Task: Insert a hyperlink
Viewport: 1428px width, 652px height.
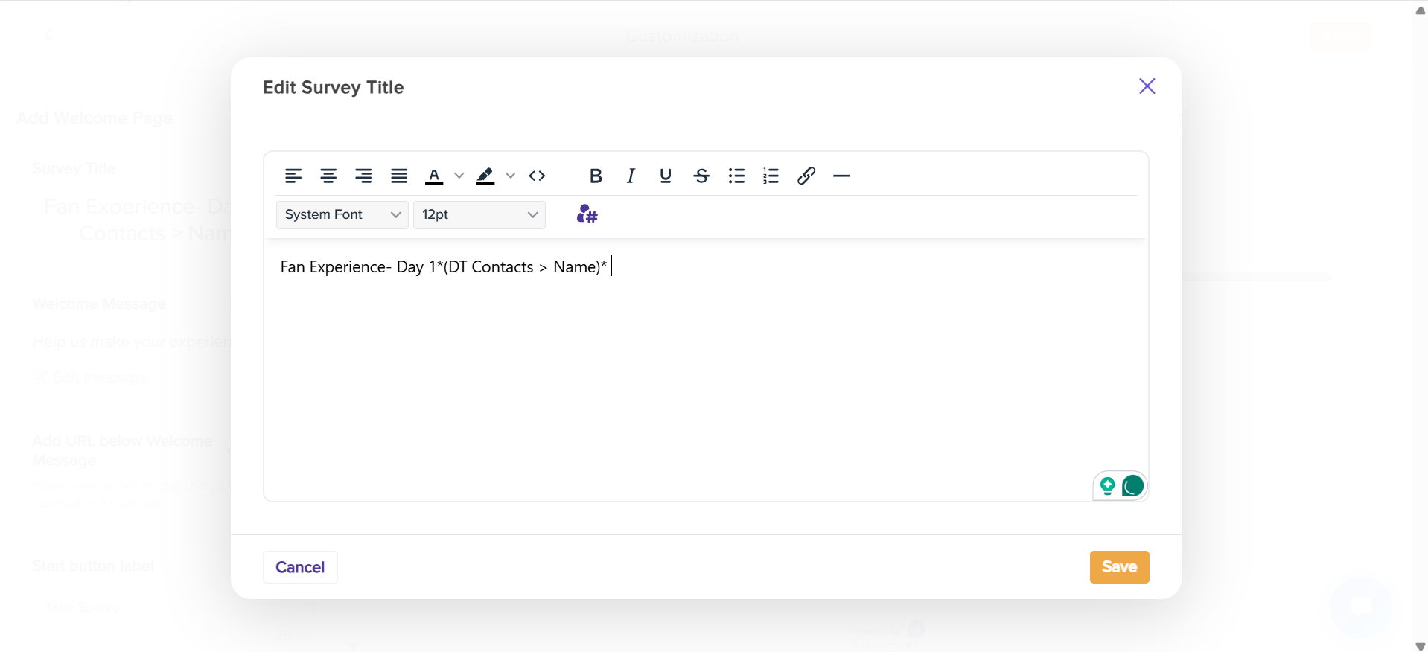Action: (x=806, y=176)
